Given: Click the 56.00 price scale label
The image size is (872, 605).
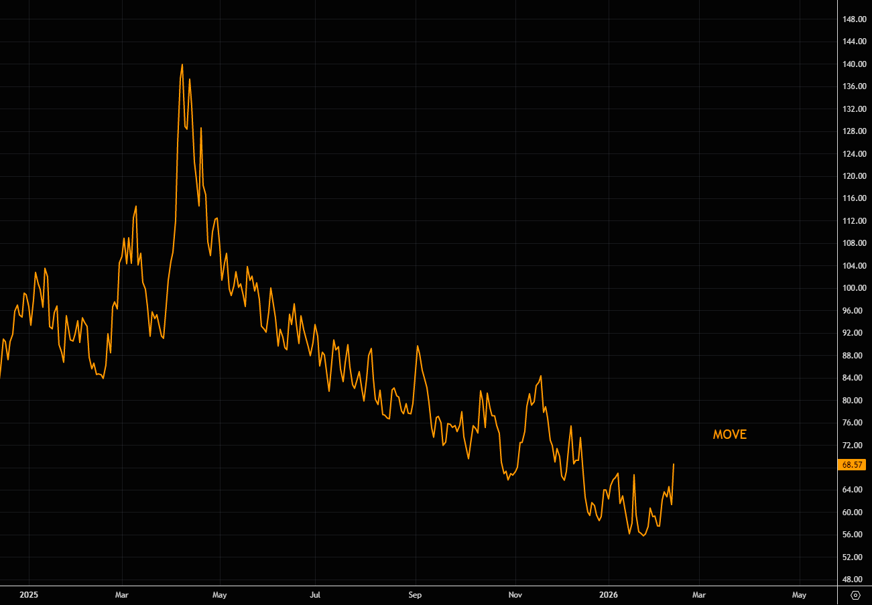Looking at the screenshot, I should 855,535.
